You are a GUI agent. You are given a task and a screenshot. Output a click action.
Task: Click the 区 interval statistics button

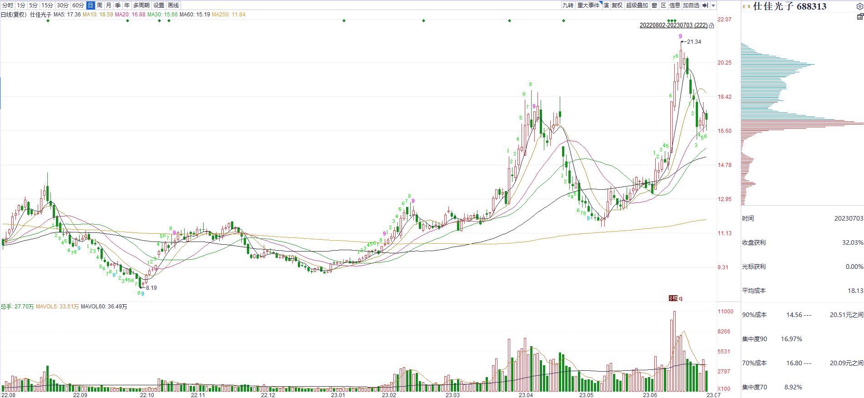tap(663, 5)
